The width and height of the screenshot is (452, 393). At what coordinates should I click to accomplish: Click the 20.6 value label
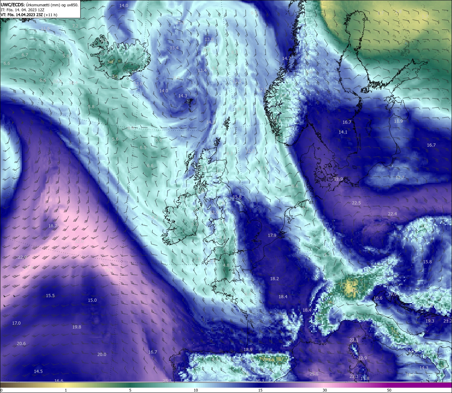(x=21, y=344)
